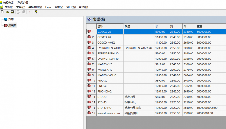Click the red exclamation solve icon
Viewport: 226px width, 129px height.
30,12
